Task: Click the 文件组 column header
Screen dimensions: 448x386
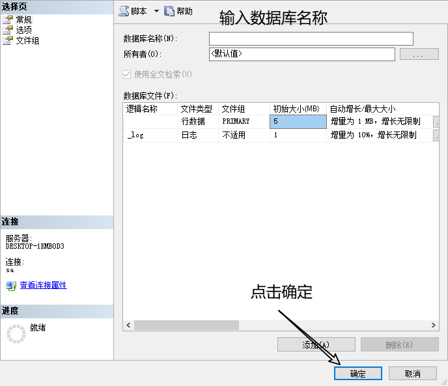Action: click(244, 109)
